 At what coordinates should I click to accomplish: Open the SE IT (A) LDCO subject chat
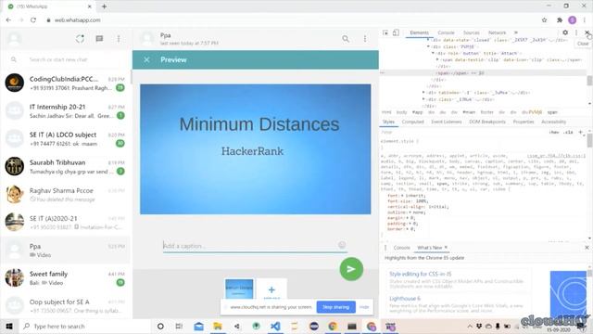(x=65, y=138)
